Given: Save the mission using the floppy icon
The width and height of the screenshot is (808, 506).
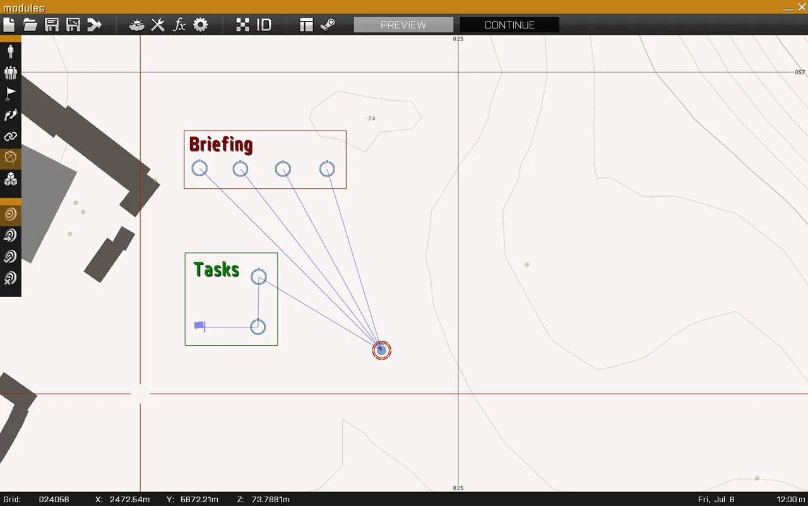Looking at the screenshot, I should tap(52, 25).
